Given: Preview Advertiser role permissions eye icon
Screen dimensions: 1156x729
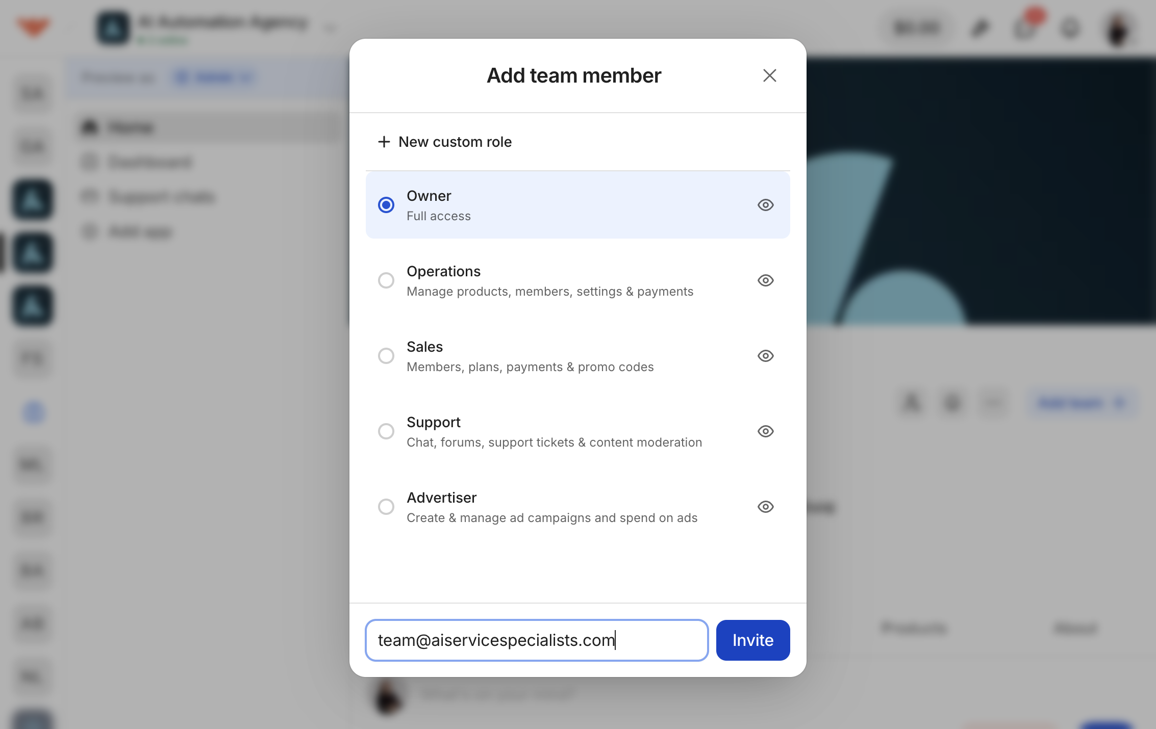Looking at the screenshot, I should click(765, 507).
